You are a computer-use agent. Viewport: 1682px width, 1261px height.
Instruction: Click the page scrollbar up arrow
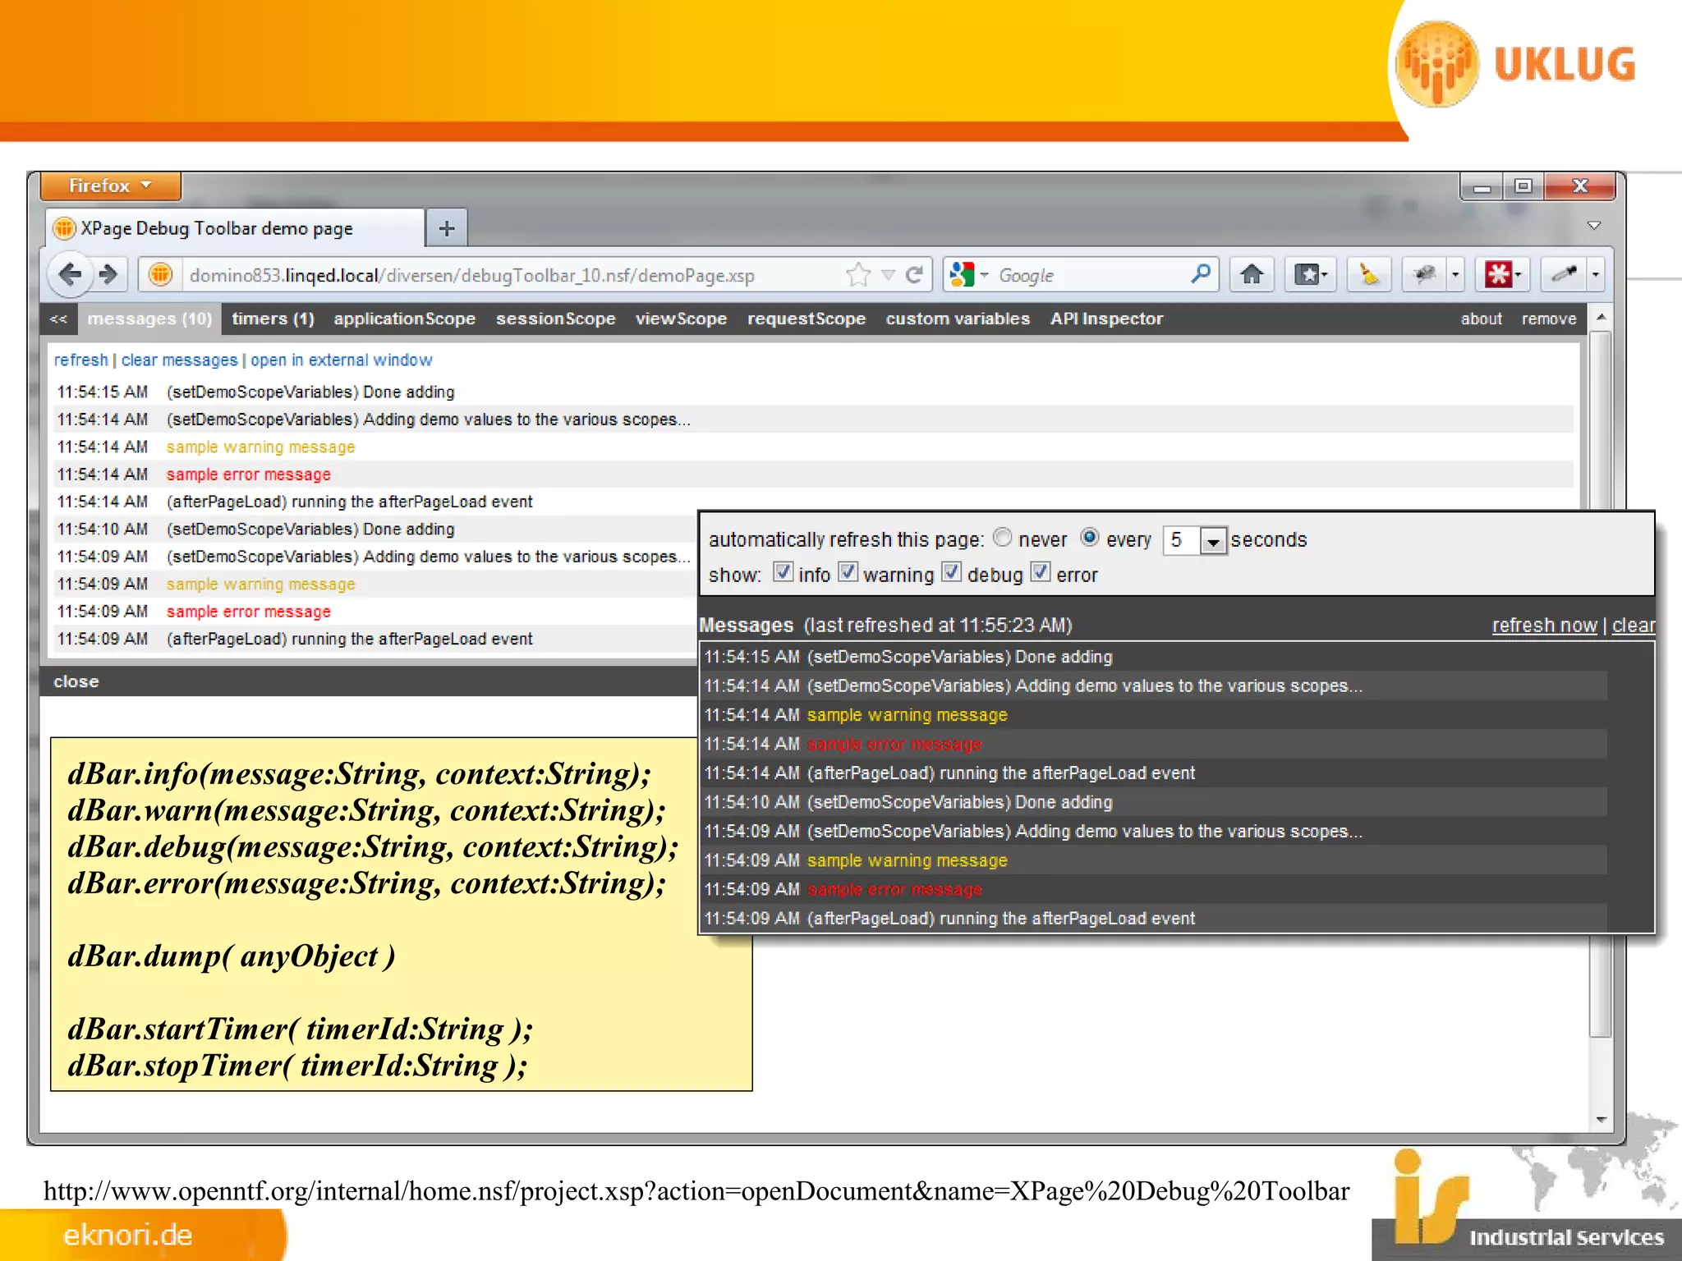point(1601,317)
